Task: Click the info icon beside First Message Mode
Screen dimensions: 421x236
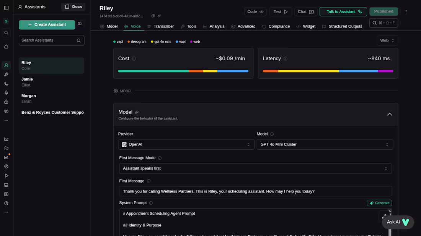Action: [160, 158]
